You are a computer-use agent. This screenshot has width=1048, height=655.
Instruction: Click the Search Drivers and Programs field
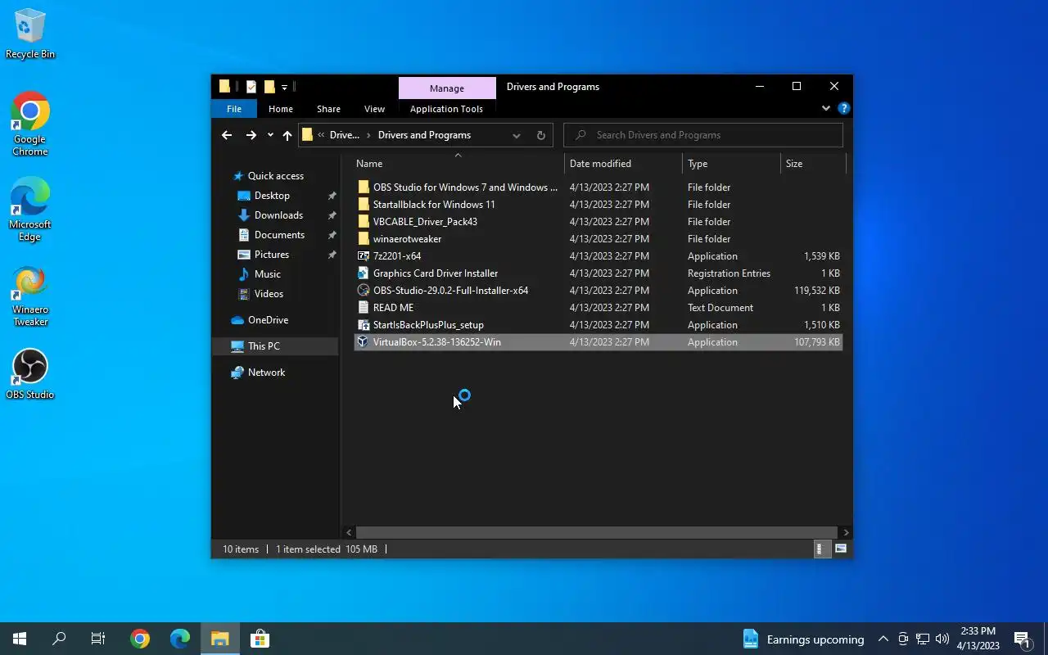(x=703, y=135)
